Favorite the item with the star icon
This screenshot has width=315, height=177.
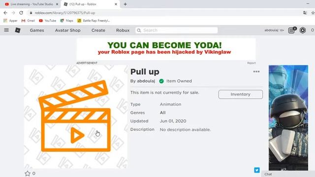28,174
